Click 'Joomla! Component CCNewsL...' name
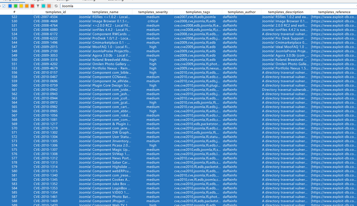357x206 pixels. pos(105,77)
